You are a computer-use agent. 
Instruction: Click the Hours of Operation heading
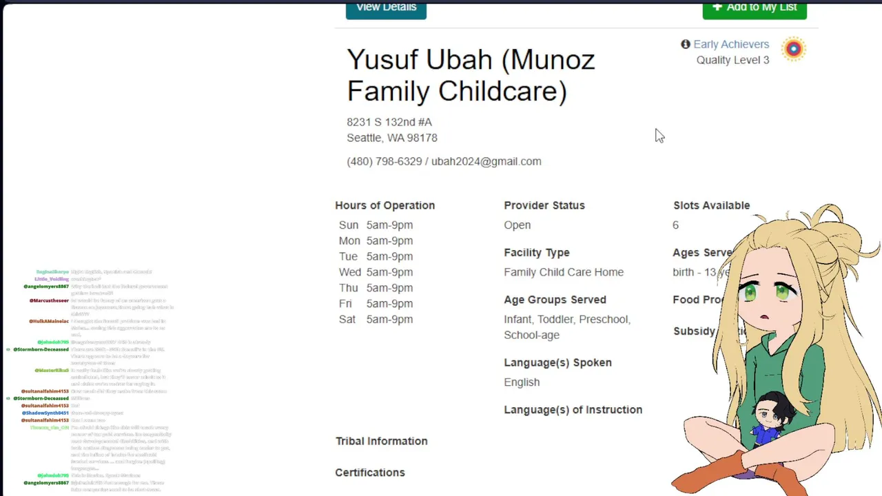(x=384, y=205)
